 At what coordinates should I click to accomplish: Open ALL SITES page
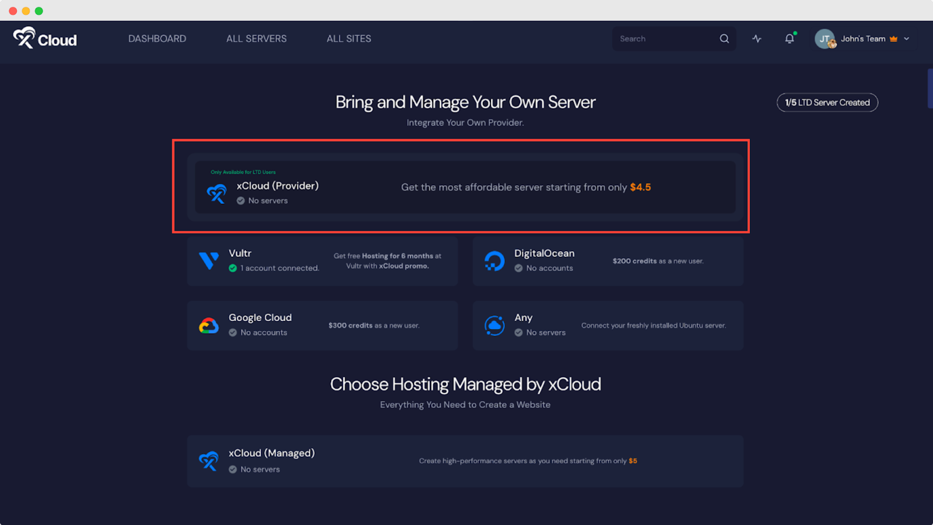click(x=349, y=38)
